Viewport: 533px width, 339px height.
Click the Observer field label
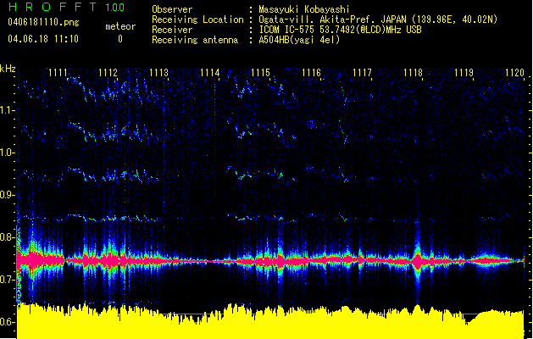[172, 9]
